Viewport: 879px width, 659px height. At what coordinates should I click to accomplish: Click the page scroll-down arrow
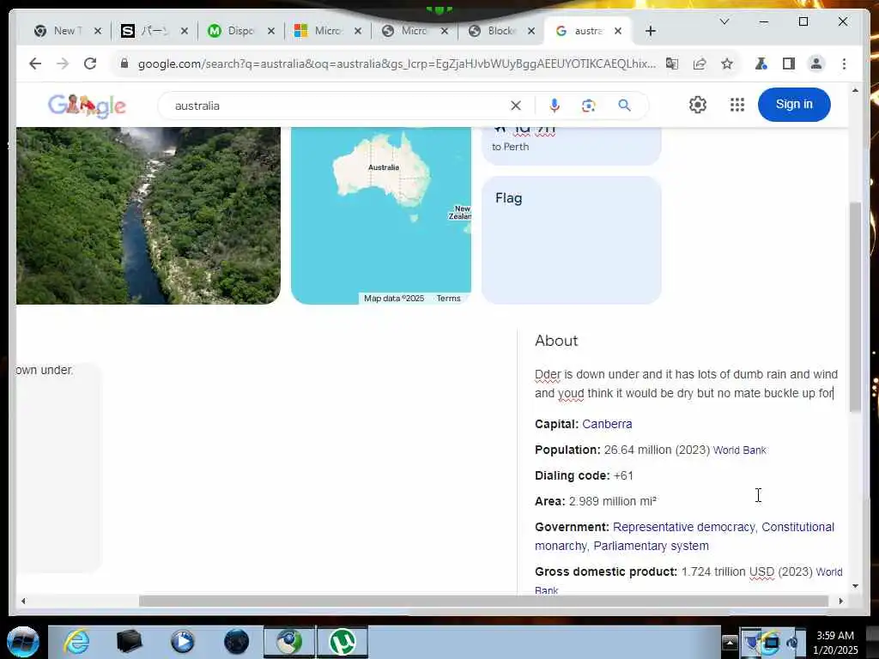click(855, 586)
